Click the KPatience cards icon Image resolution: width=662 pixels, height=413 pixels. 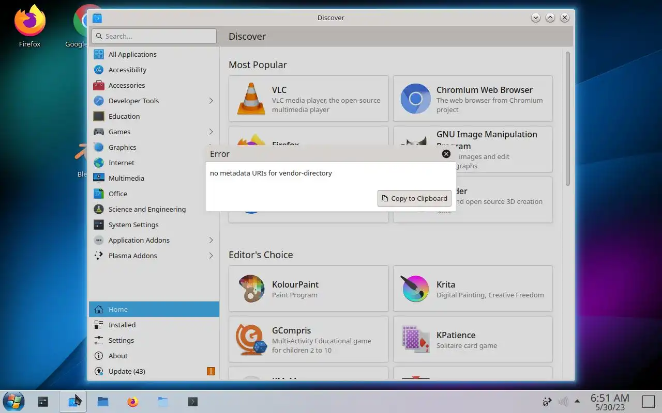[415, 339]
